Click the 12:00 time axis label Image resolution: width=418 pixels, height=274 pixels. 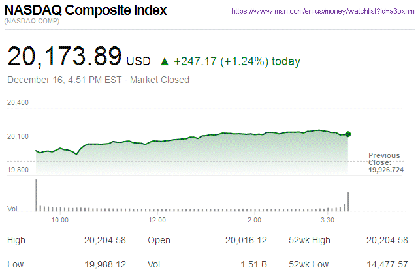157,220
